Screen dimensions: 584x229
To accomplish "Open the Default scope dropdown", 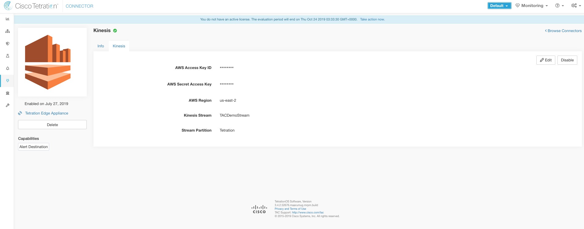I will coord(499,6).
